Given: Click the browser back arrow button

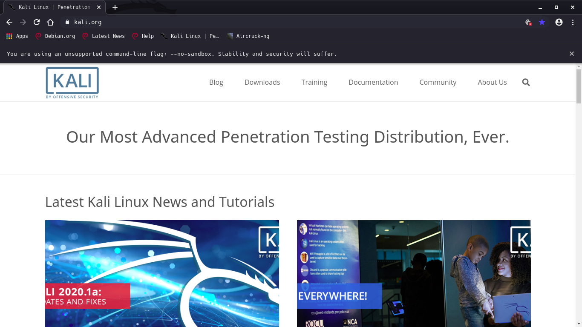Looking at the screenshot, I should (9, 22).
